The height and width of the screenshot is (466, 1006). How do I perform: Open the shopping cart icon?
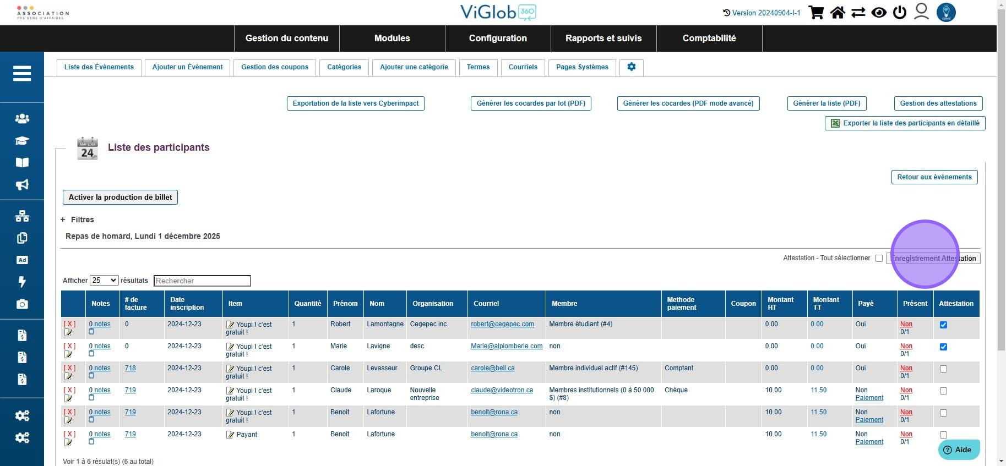[x=816, y=12]
